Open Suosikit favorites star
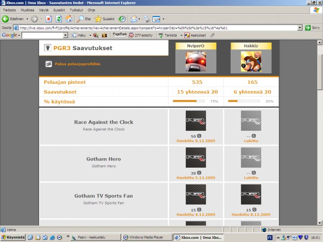 coord(104,19)
